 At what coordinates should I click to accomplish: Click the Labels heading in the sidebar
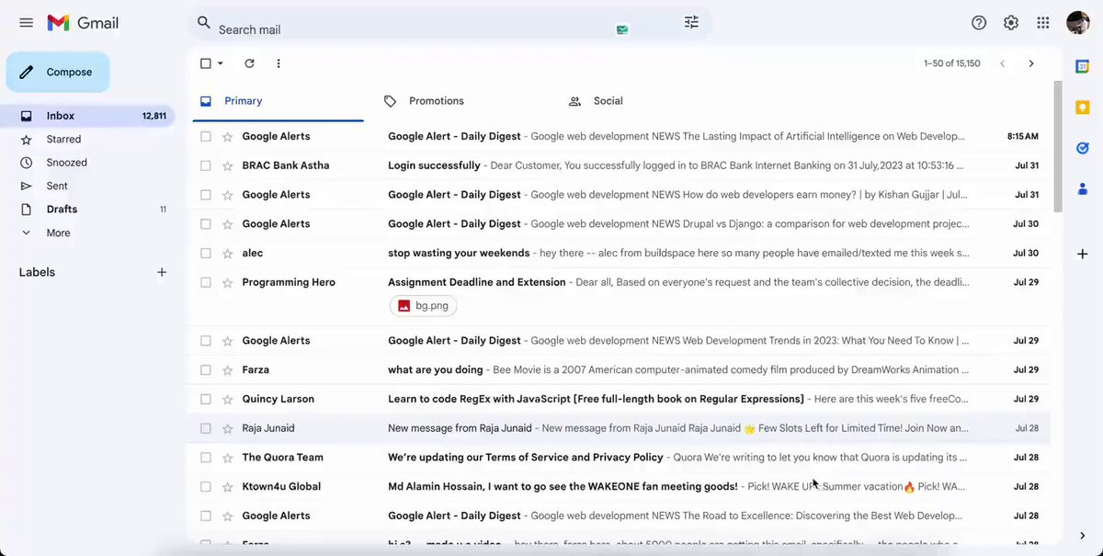[37, 272]
